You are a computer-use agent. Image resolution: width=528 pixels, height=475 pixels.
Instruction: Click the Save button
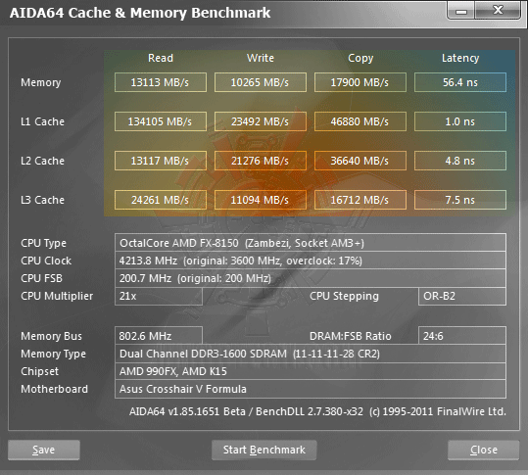pyautogui.click(x=44, y=450)
